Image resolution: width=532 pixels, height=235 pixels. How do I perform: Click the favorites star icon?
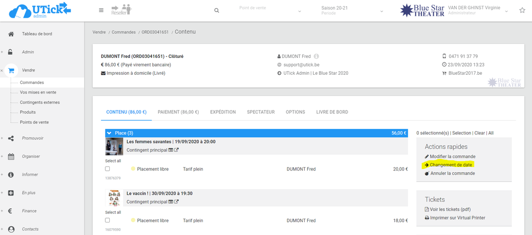click(522, 10)
